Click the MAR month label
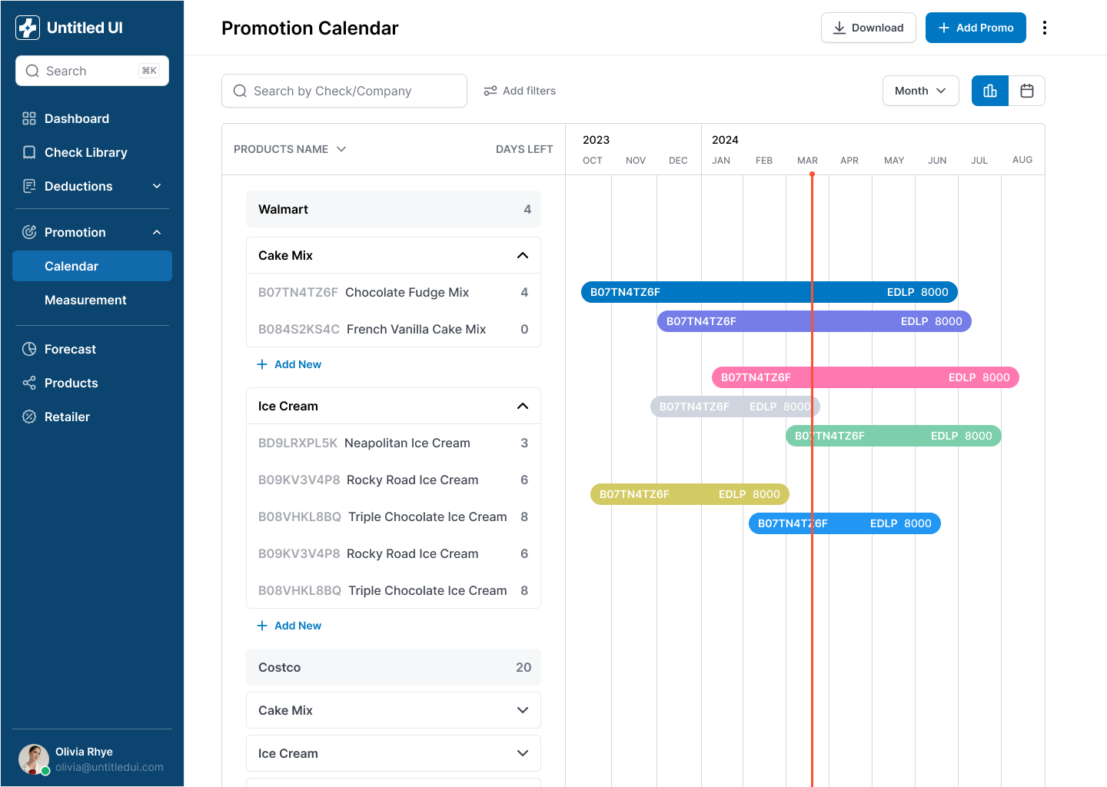 (x=807, y=161)
